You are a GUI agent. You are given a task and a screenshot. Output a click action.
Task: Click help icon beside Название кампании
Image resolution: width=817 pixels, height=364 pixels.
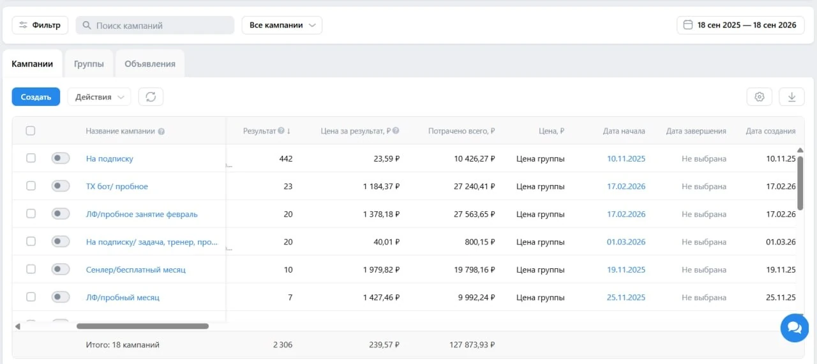coord(161,132)
